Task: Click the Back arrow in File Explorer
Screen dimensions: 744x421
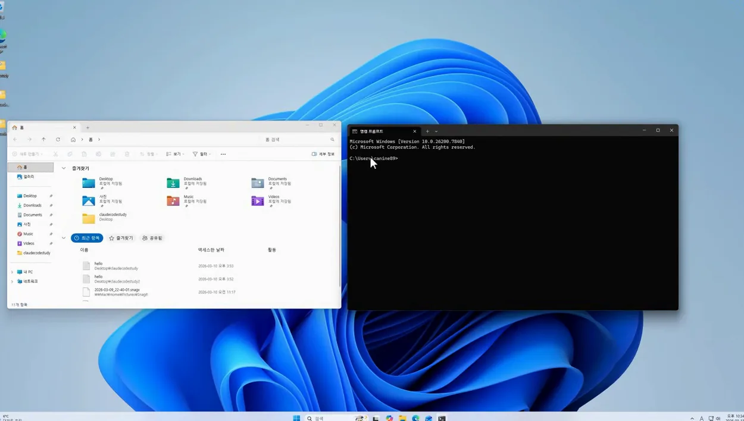Action: click(x=15, y=140)
